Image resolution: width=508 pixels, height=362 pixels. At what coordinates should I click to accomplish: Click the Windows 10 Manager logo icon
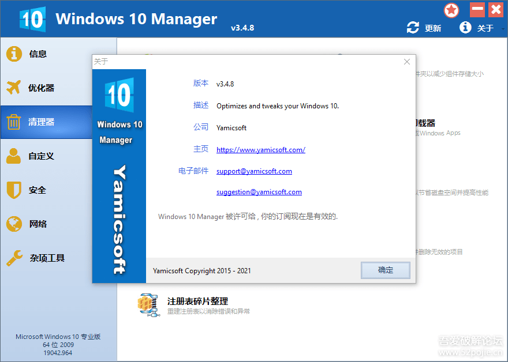pyautogui.click(x=32, y=19)
